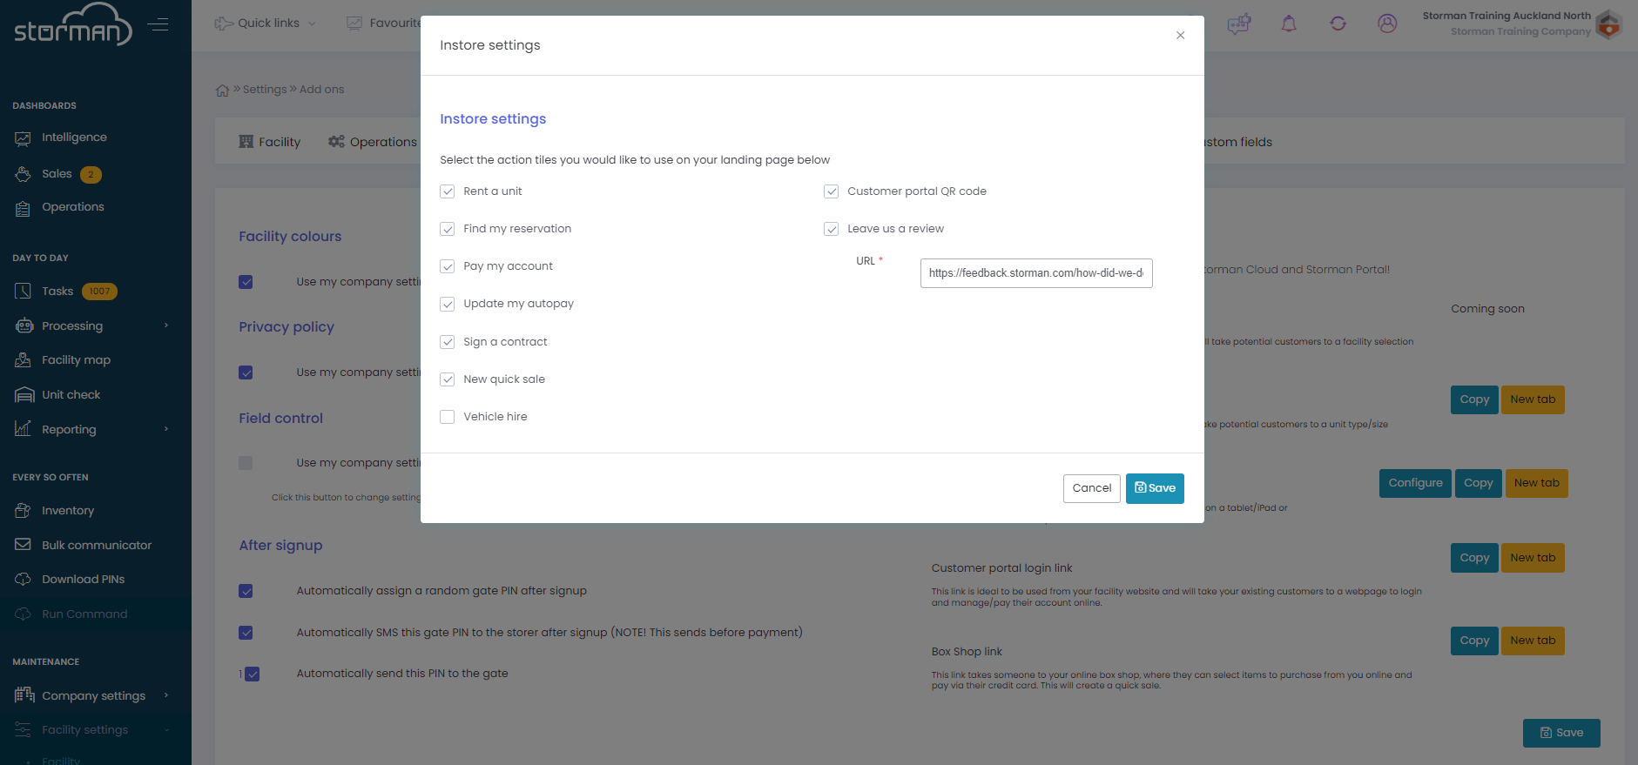Toggle Pay my account checkbox
Image resolution: width=1638 pixels, height=765 pixels.
(x=448, y=266)
